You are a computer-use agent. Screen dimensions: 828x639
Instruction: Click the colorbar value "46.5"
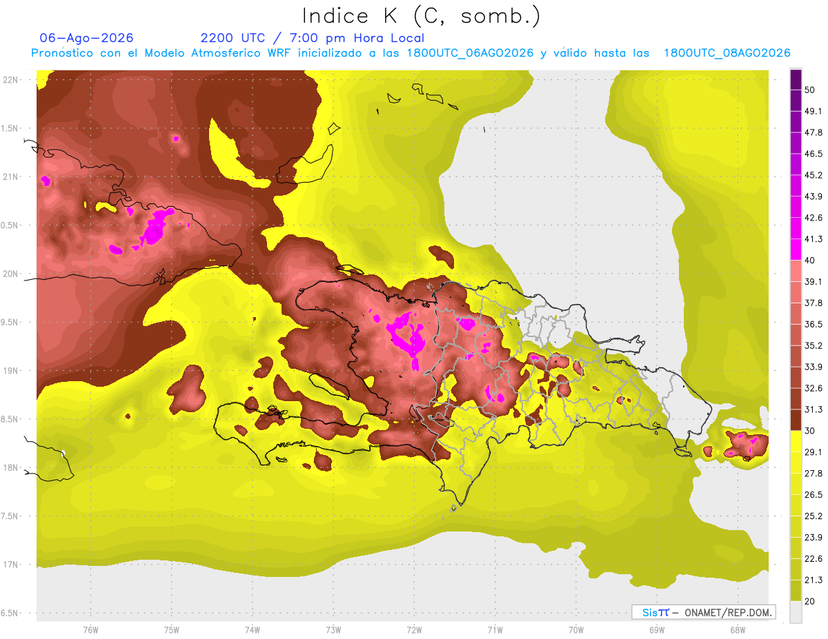click(814, 154)
